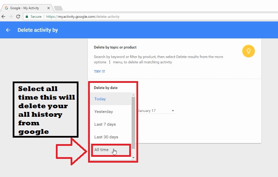Open the January 17 date dropdown
Image resolution: width=278 pixels, height=177 pixels.
click(156, 111)
